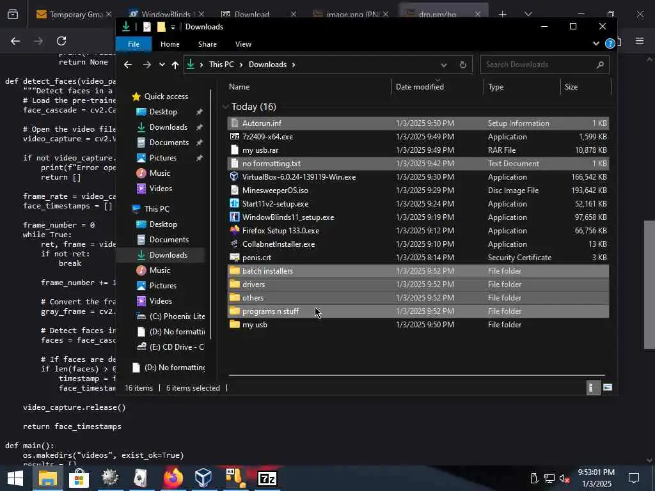Open VirtualBox from taskbar
This screenshot has width=655, height=491.
pyautogui.click(x=203, y=478)
